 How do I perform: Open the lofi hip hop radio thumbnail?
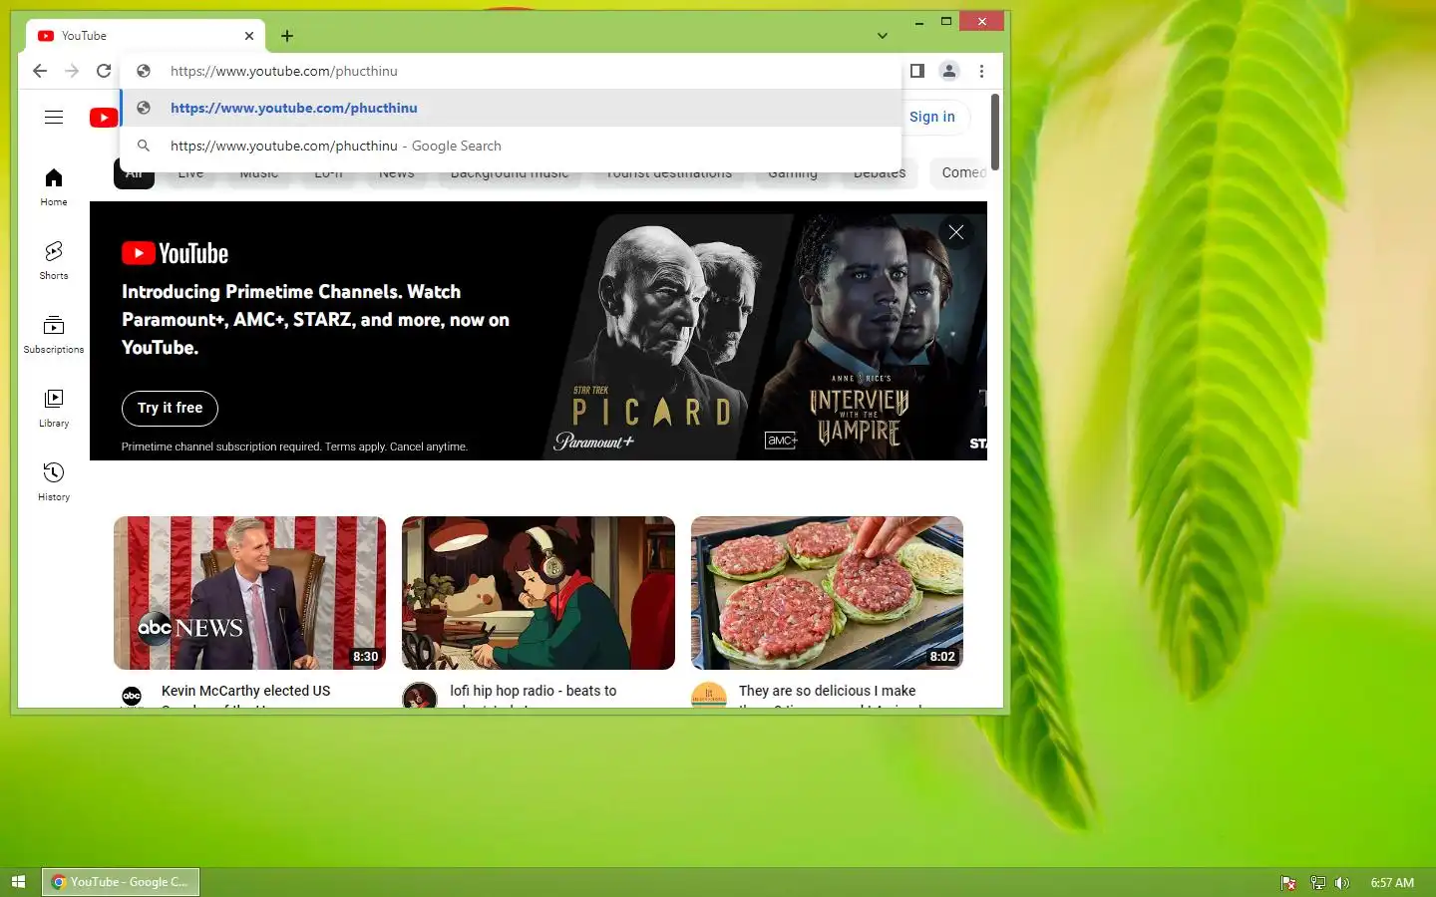coord(538,593)
